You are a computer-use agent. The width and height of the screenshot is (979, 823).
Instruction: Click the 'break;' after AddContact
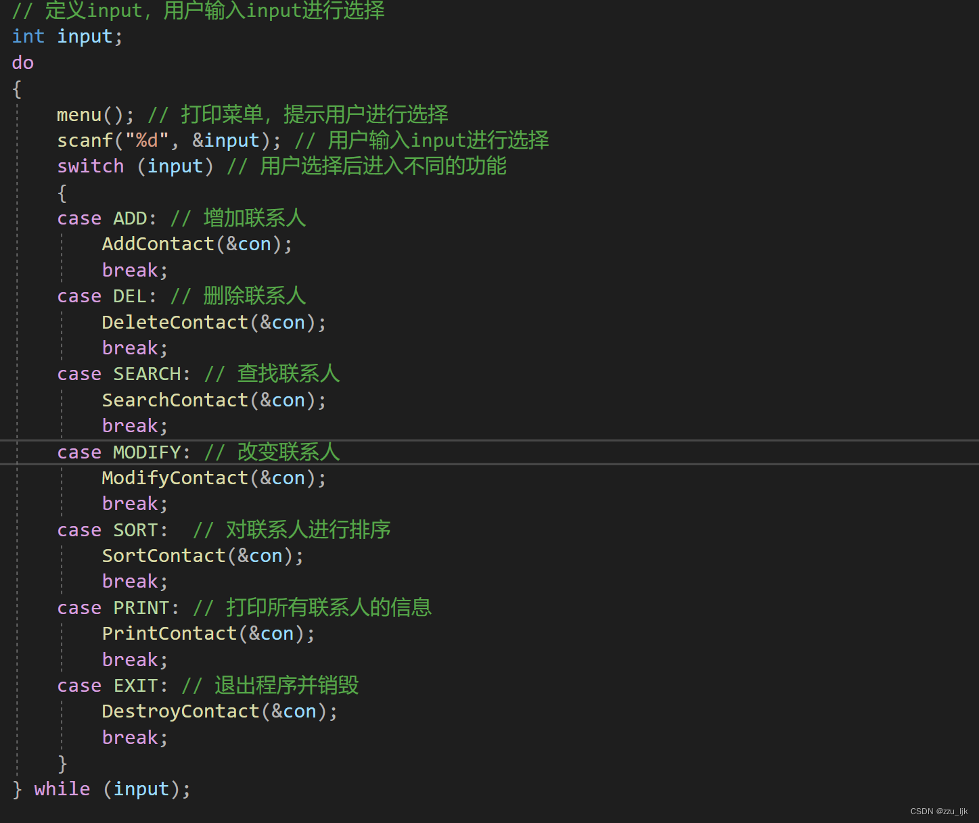(135, 271)
